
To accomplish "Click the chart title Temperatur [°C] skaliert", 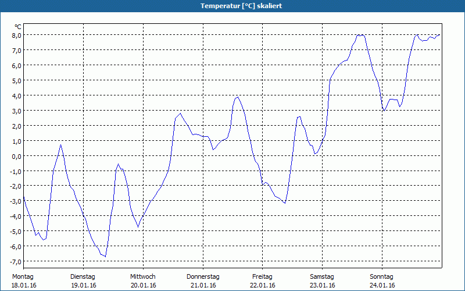I will click(x=241, y=6).
